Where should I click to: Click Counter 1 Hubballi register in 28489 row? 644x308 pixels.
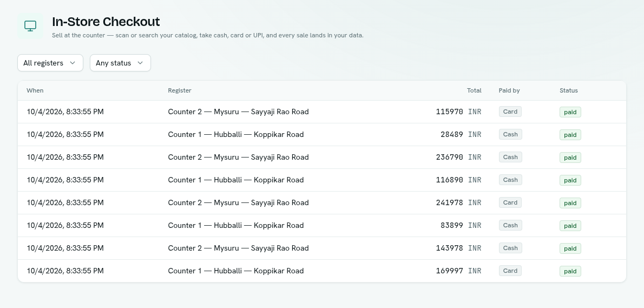[x=236, y=134]
